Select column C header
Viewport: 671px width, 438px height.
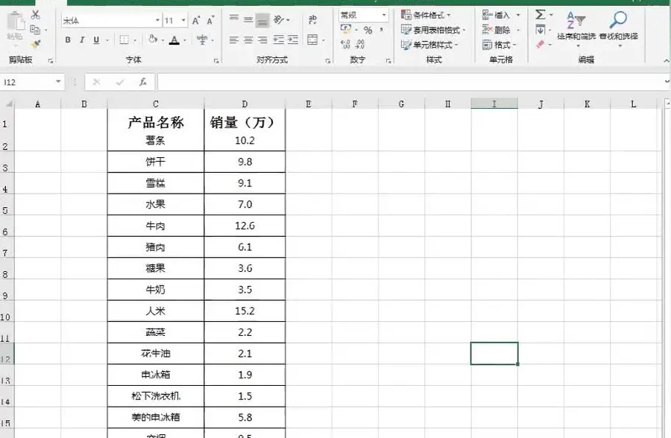click(155, 104)
